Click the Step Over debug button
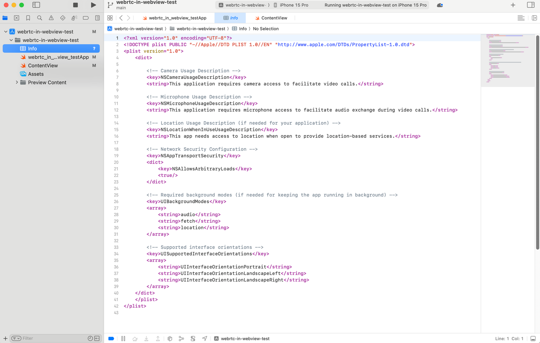Viewport: 540px width, 343px height. tap(135, 339)
